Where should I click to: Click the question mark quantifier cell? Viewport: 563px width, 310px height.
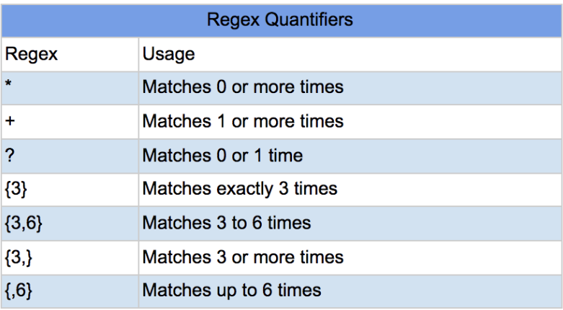pyautogui.click(x=70, y=156)
